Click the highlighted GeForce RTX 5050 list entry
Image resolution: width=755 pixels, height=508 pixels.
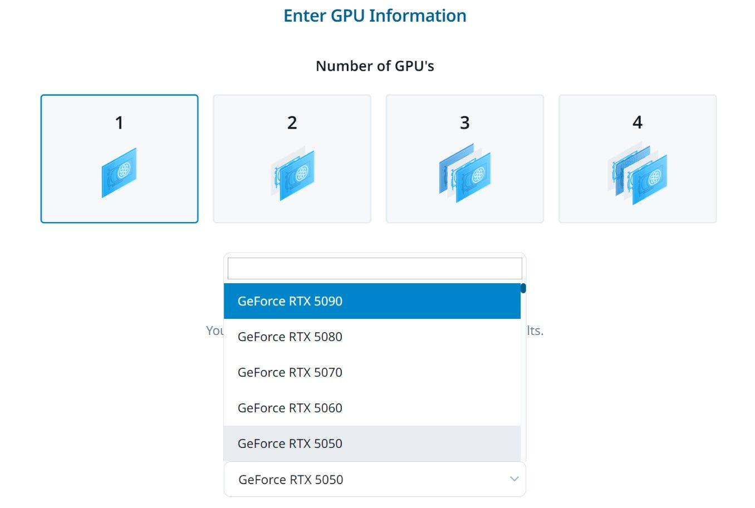372,443
